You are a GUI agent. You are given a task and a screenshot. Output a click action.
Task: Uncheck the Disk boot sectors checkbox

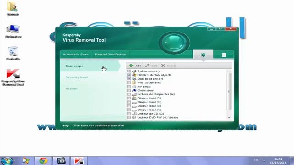coord(129,79)
